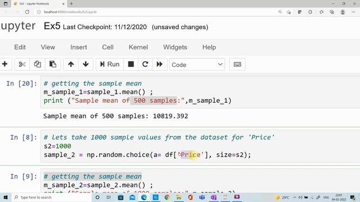Run the current cell
The width and height of the screenshot is (360, 202).
[110, 65]
